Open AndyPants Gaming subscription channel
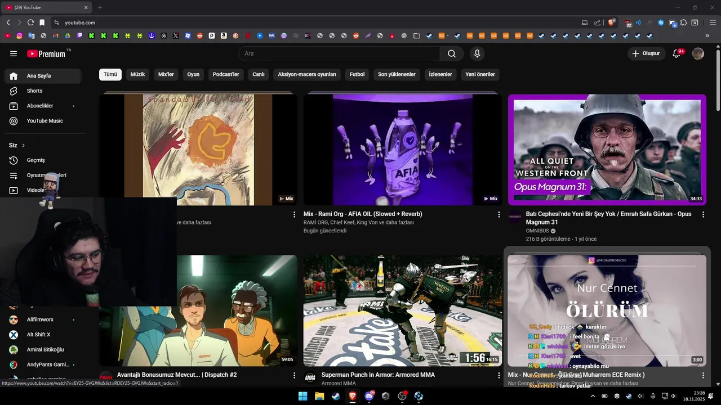 48,364
